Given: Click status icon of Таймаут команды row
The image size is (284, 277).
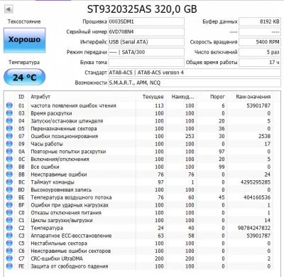Looking at the screenshot, I should point(9,182).
